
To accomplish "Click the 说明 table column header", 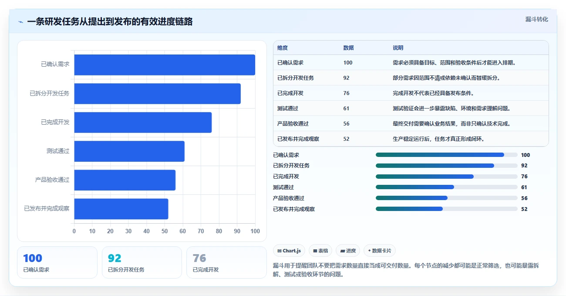I will 398,48.
